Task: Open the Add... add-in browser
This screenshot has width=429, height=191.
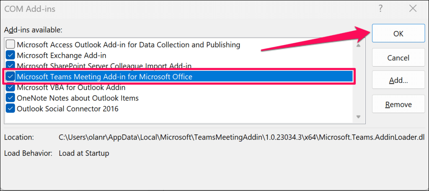Action: 398,81
